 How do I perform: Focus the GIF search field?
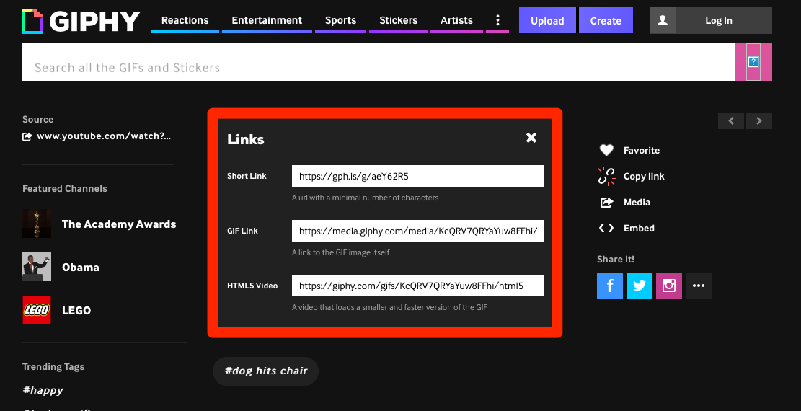378,62
